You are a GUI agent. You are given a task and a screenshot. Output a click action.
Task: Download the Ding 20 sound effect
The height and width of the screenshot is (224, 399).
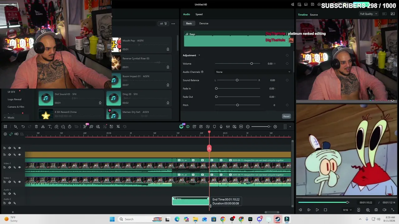(168, 103)
